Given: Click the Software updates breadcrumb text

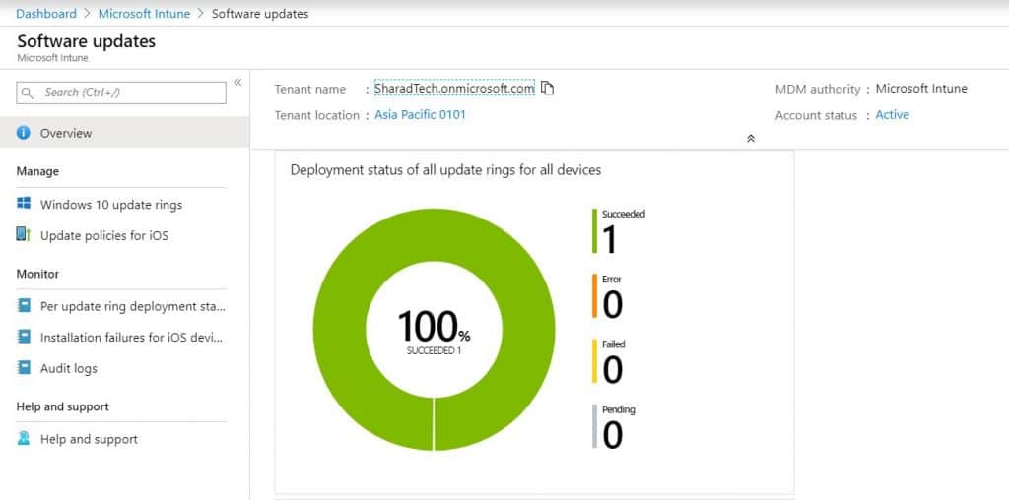Looking at the screenshot, I should (260, 14).
